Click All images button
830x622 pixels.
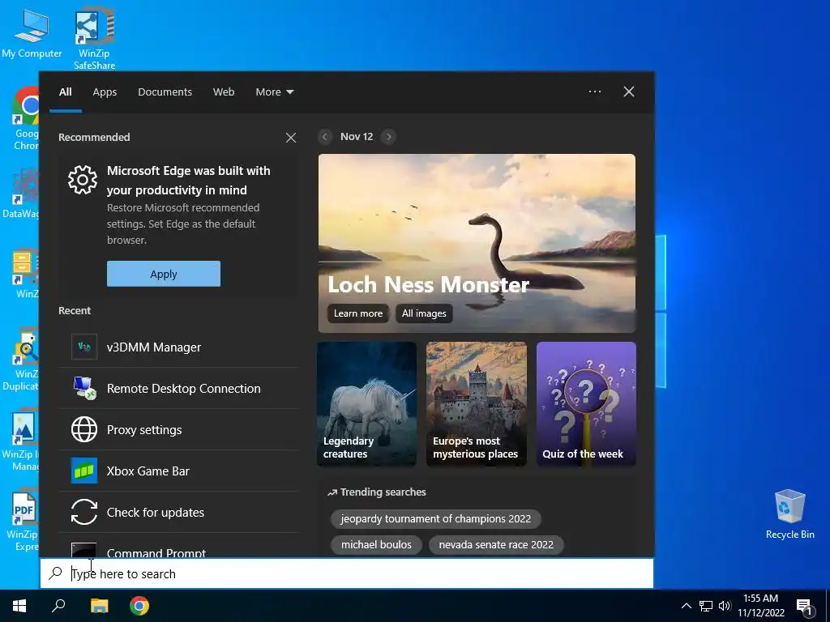[x=424, y=313]
